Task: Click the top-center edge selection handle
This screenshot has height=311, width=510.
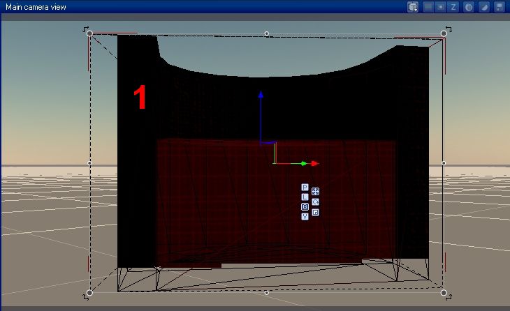Action: (267, 33)
